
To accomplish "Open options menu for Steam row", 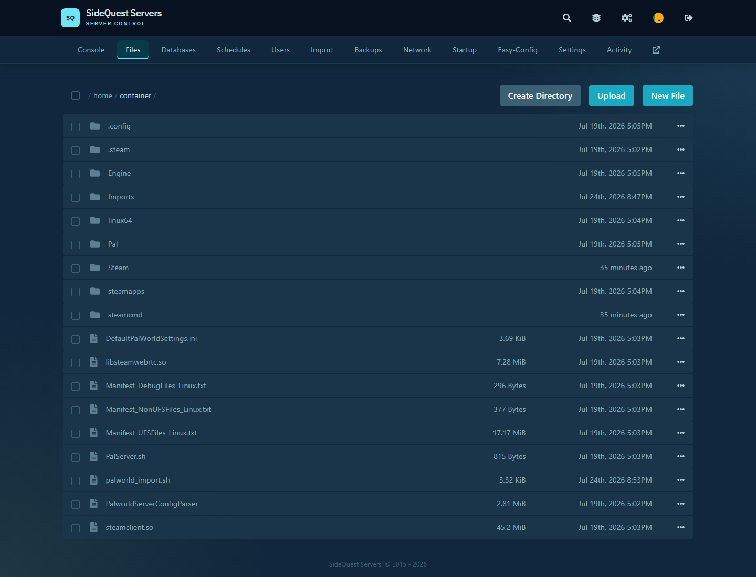I will pos(681,268).
